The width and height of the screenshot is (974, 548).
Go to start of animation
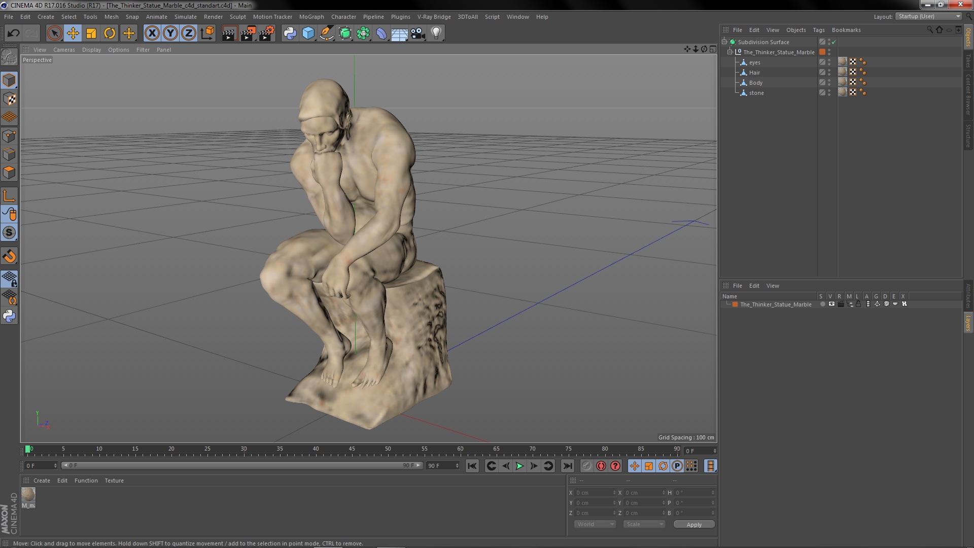coord(472,466)
